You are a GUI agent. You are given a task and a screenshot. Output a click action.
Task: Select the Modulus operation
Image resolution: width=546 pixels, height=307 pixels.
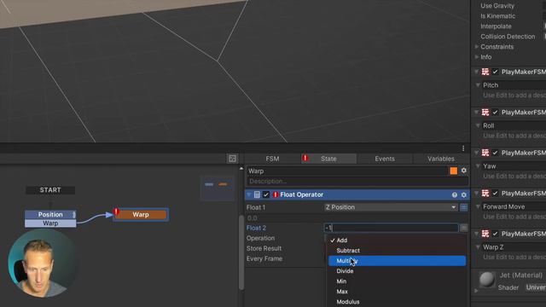point(397,302)
